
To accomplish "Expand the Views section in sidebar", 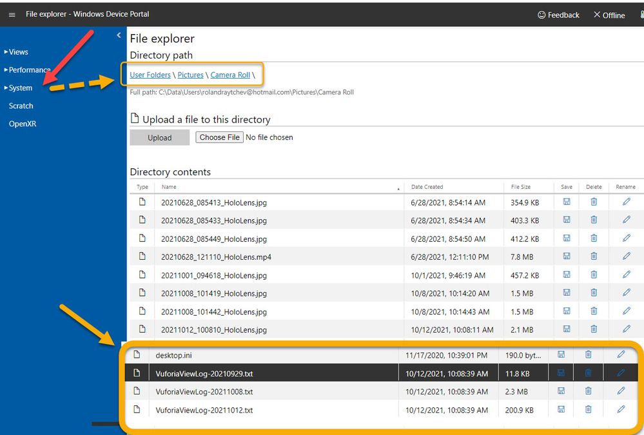I will [x=18, y=52].
